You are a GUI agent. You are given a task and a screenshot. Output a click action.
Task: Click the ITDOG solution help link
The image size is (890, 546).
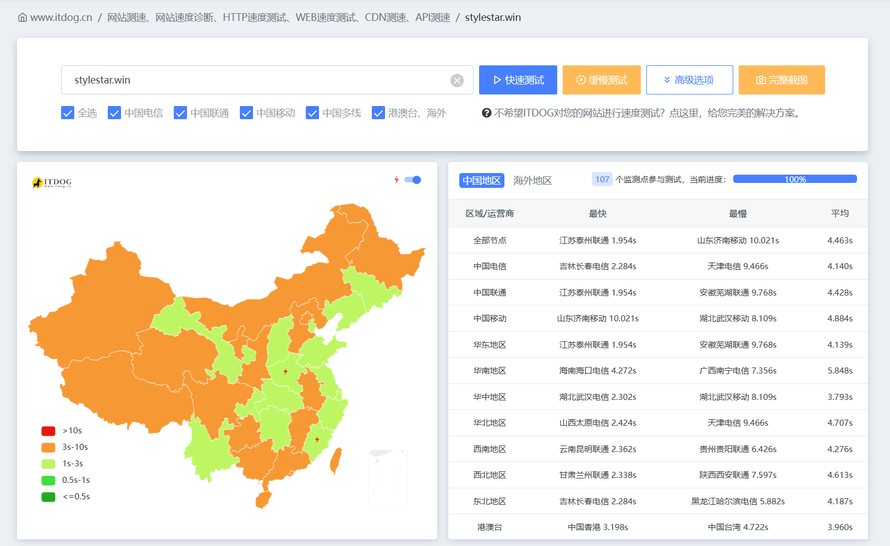click(x=647, y=113)
